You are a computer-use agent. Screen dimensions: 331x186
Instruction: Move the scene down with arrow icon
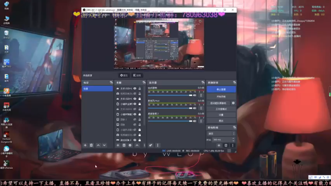(104, 145)
